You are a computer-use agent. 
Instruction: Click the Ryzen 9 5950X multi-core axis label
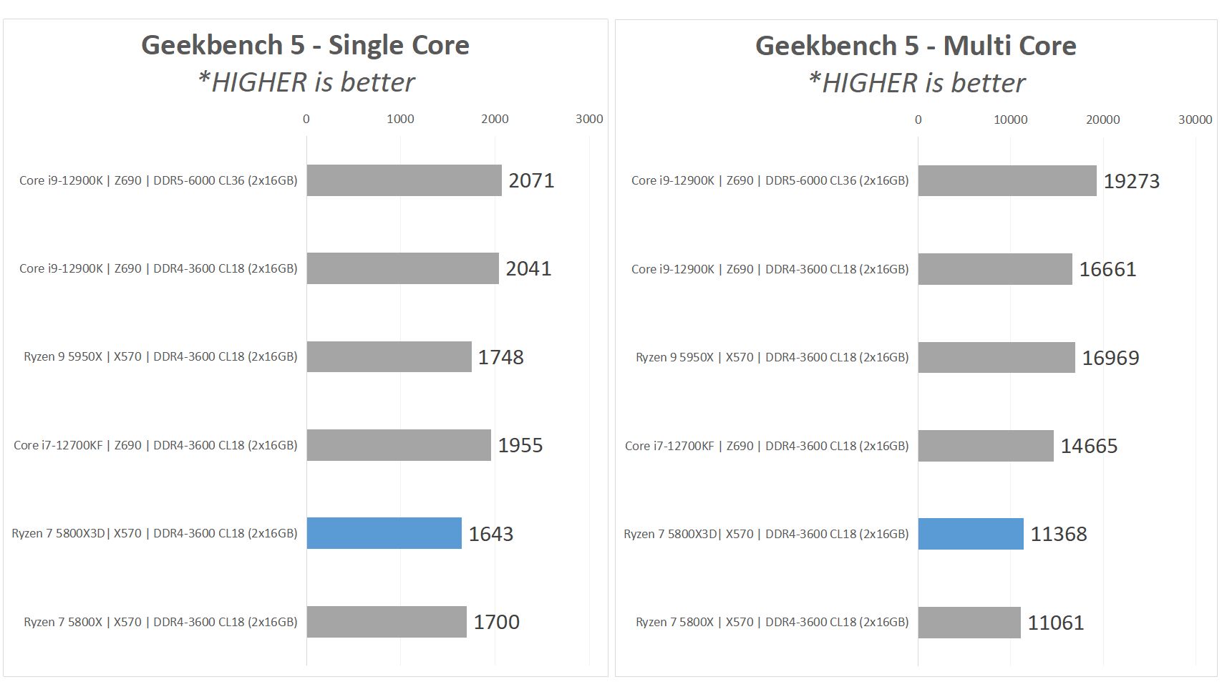pos(772,357)
